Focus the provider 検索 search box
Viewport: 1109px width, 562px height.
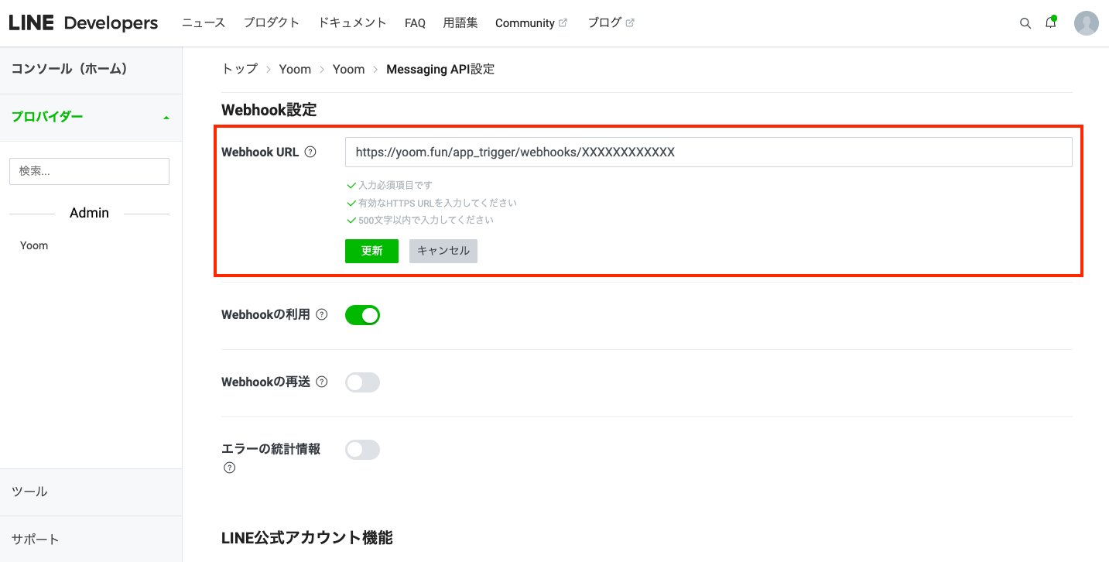tap(89, 171)
